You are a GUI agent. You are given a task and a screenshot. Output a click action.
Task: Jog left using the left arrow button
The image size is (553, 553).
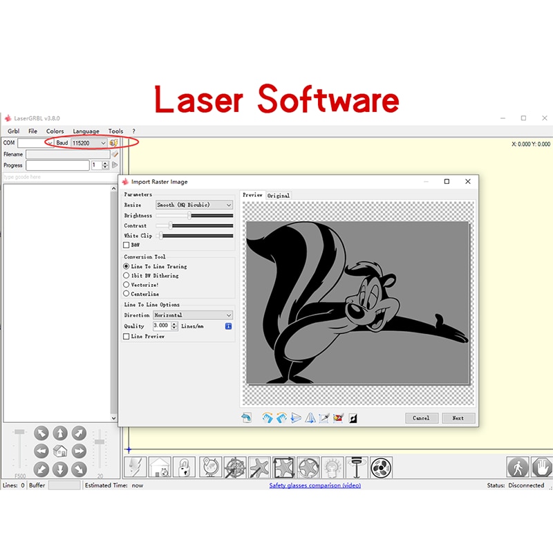click(x=41, y=451)
